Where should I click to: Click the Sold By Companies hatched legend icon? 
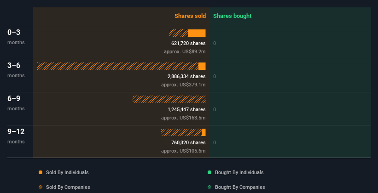(41, 187)
